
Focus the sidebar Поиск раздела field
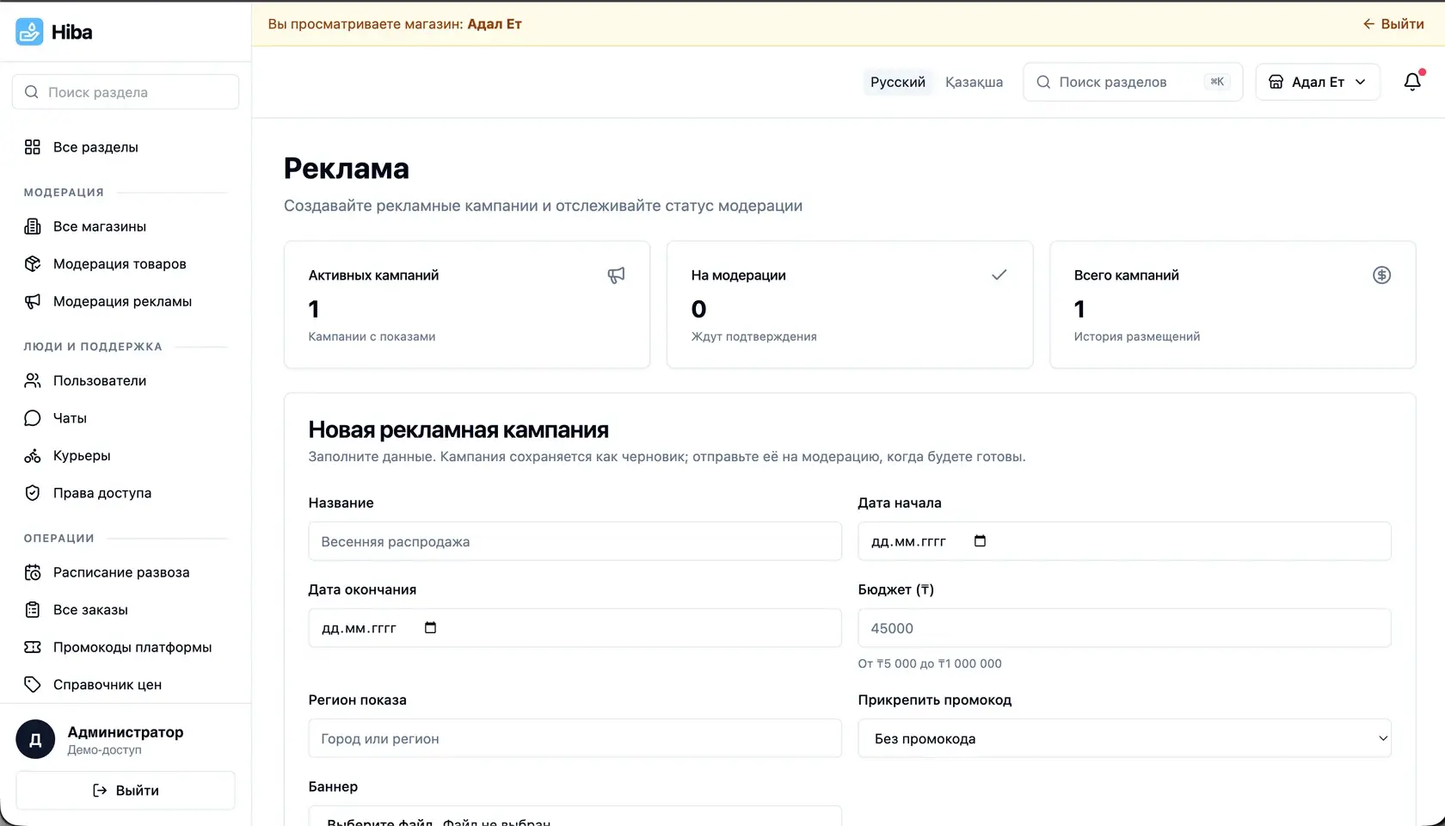pos(126,92)
